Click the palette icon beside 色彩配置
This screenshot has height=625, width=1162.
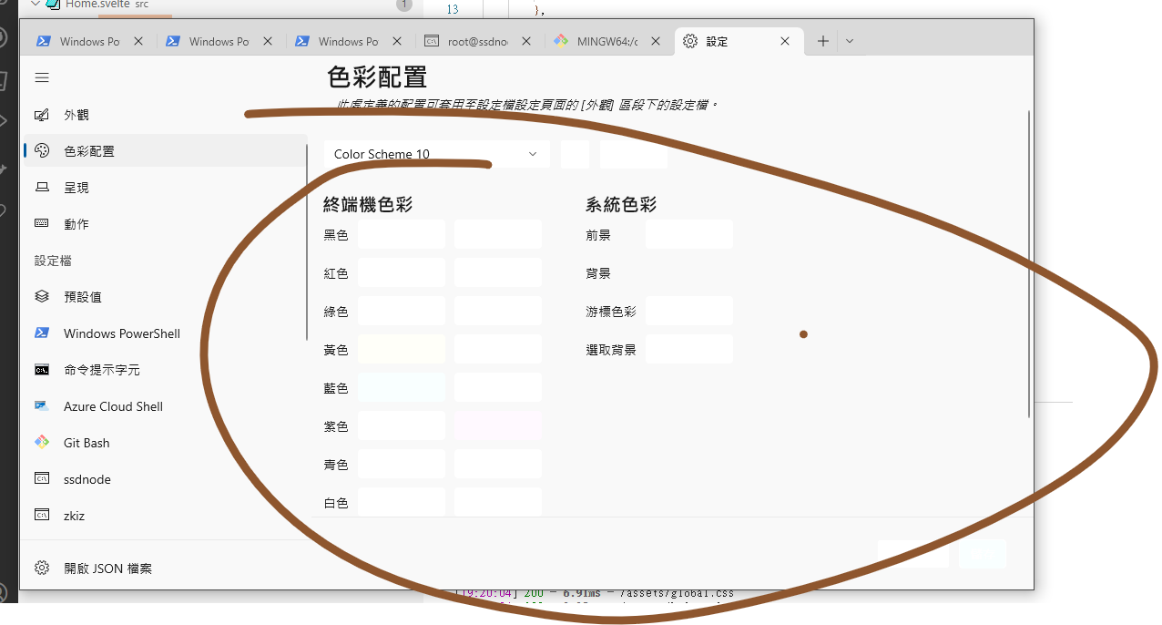coord(42,151)
